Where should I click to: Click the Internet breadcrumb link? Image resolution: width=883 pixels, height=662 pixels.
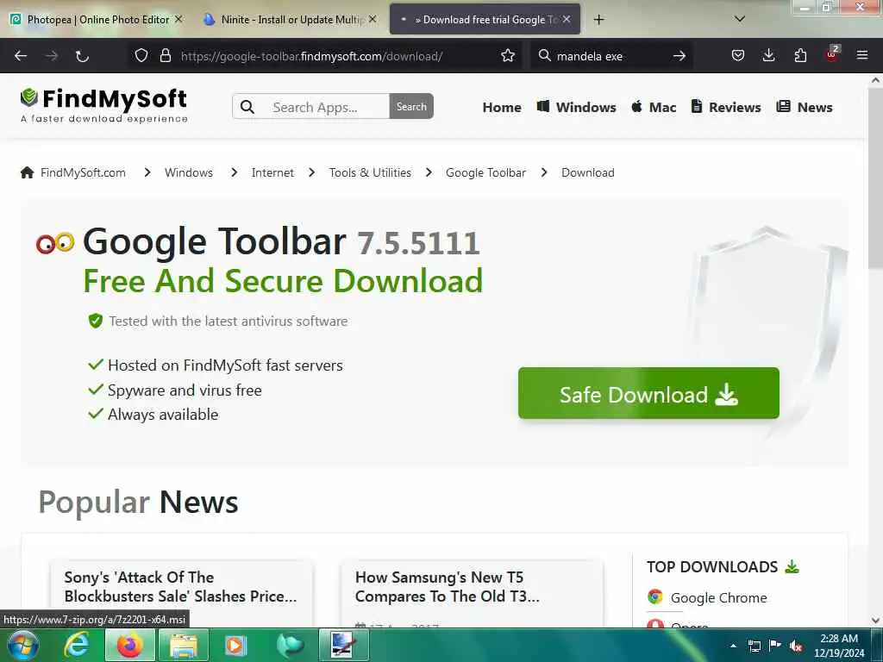(x=272, y=172)
